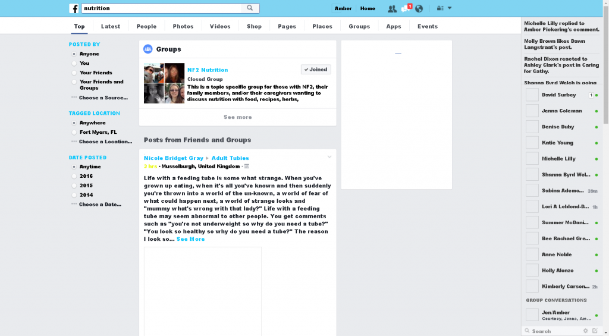The height and width of the screenshot is (336, 609).
Task: Open the Adult Tubies group link
Action: click(x=230, y=158)
